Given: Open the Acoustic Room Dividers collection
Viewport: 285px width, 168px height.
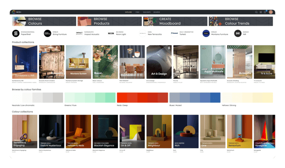Looking at the screenshot, I should click(x=51, y=62).
